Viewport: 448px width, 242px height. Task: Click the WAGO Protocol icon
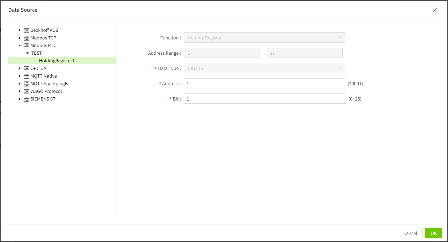click(26, 92)
